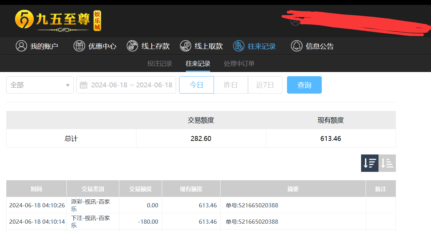Click the 往来记录 records icon
The height and width of the screenshot is (231, 431).
click(239, 46)
